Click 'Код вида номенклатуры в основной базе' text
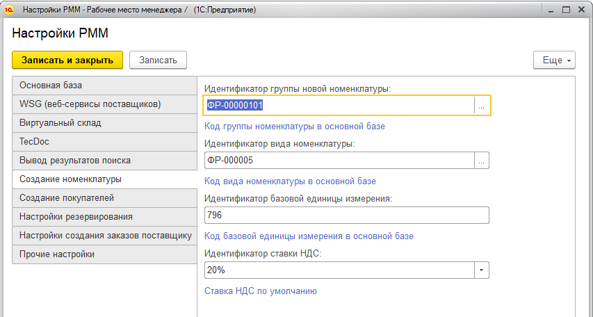 (x=290, y=181)
